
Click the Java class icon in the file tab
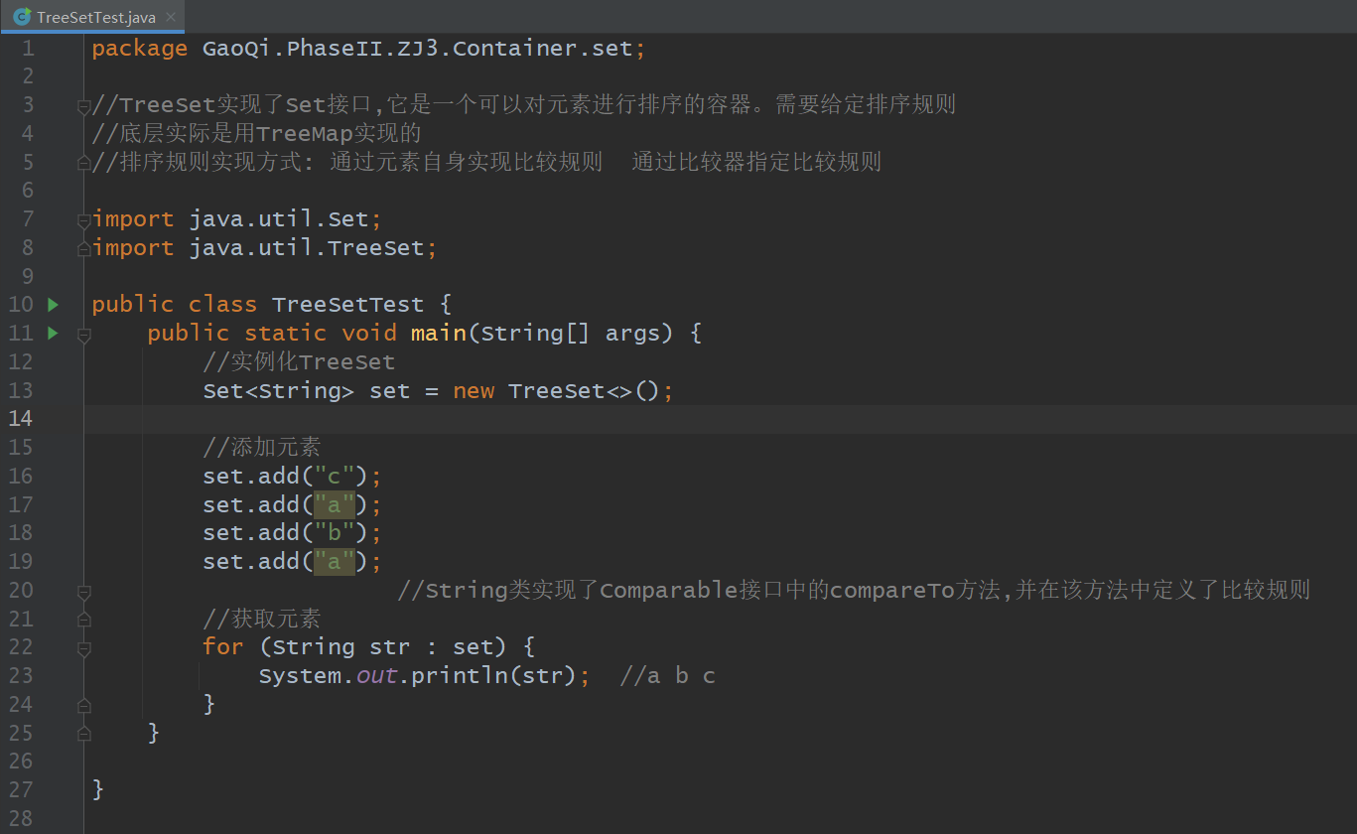(x=21, y=17)
